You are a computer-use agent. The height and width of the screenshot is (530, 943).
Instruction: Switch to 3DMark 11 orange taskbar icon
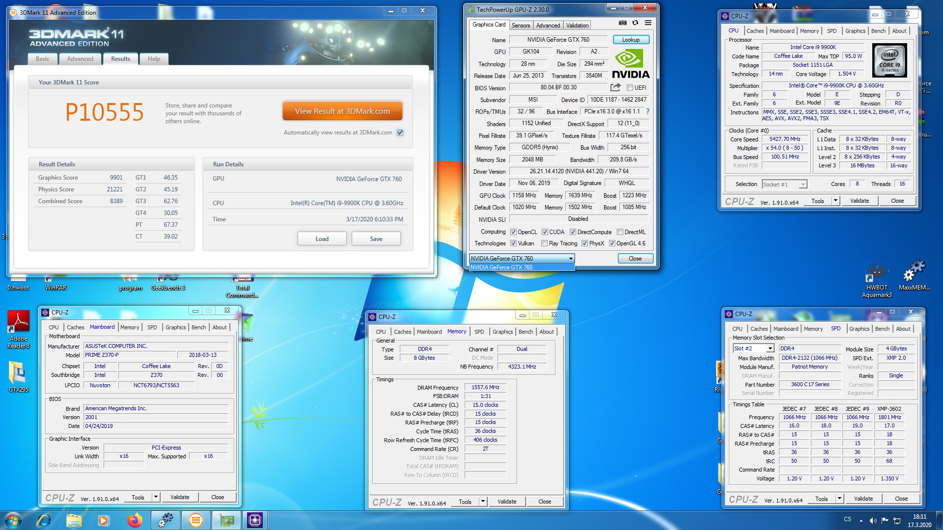tap(195, 520)
